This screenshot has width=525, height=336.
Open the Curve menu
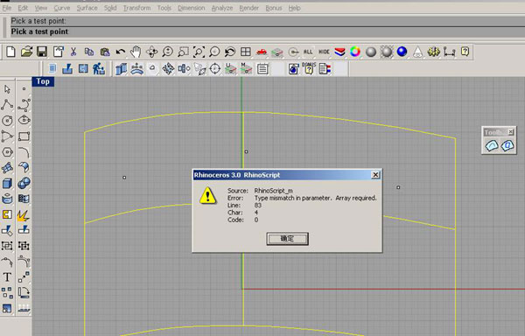coord(62,8)
